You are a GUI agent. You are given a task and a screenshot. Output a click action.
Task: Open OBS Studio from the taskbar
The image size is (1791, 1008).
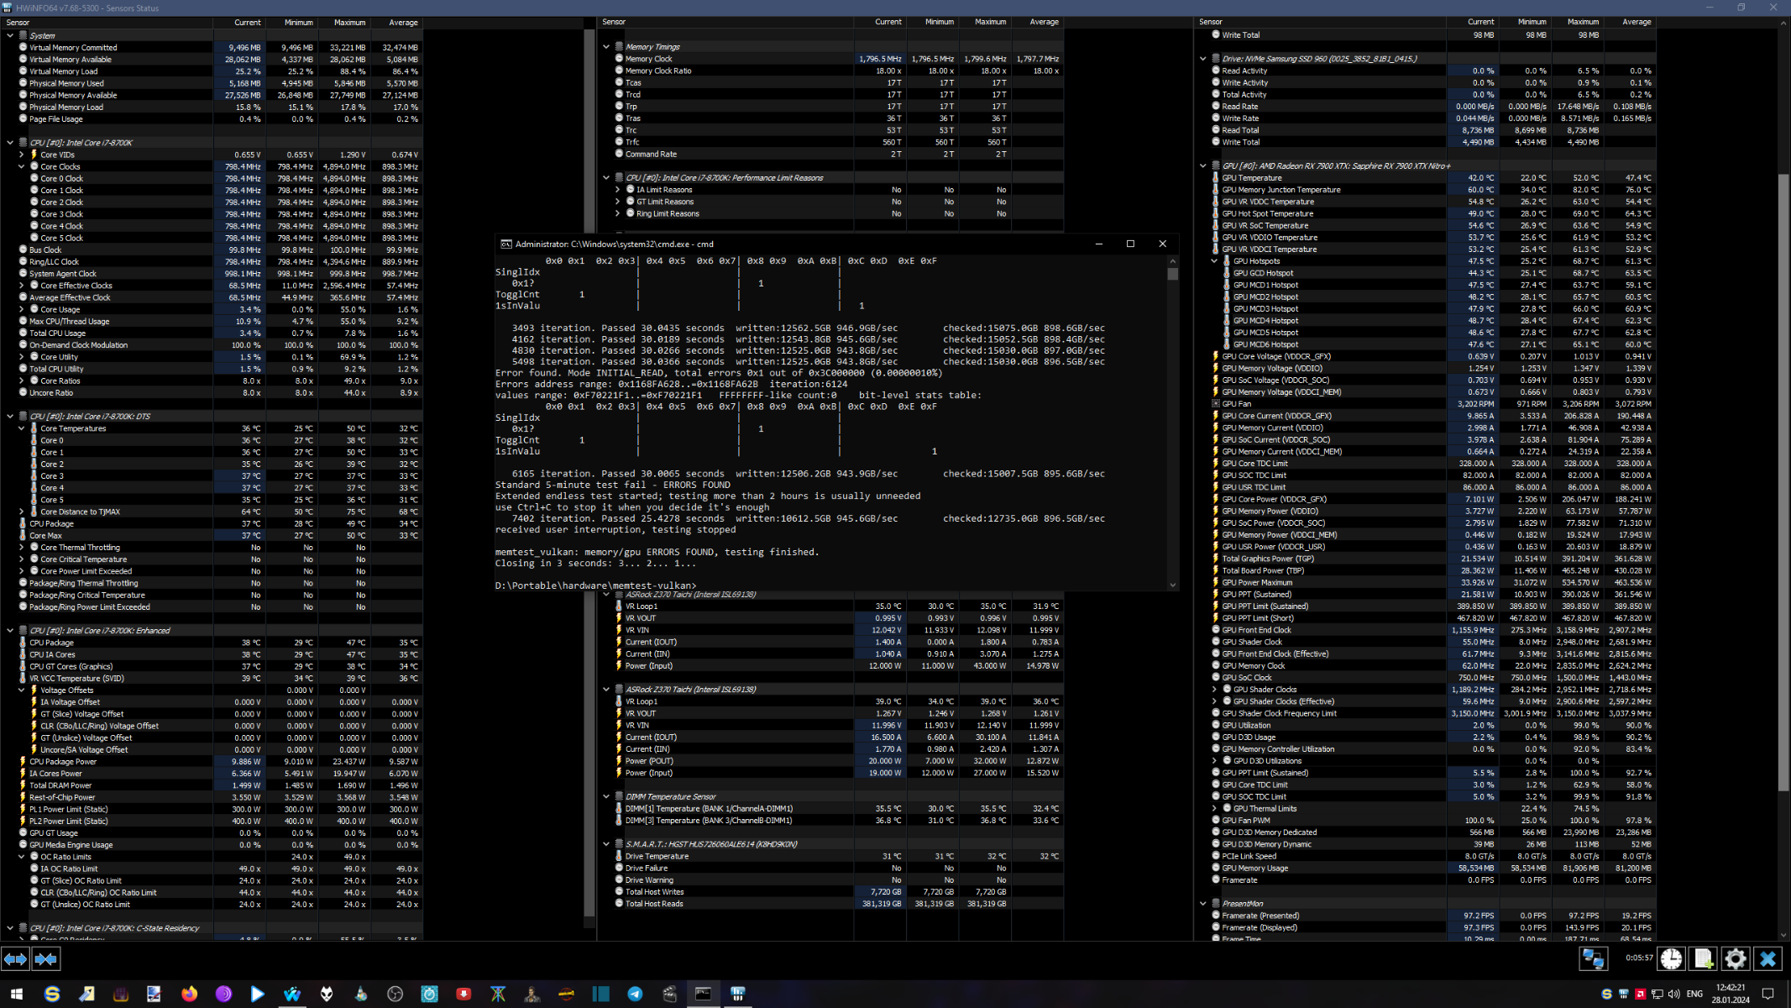(x=395, y=994)
